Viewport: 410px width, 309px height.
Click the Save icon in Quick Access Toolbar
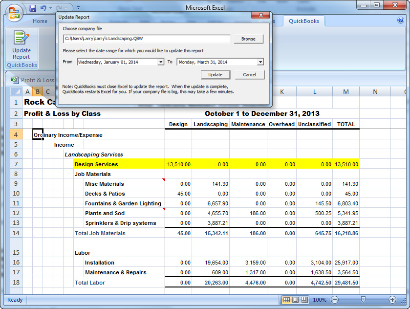tap(33, 8)
